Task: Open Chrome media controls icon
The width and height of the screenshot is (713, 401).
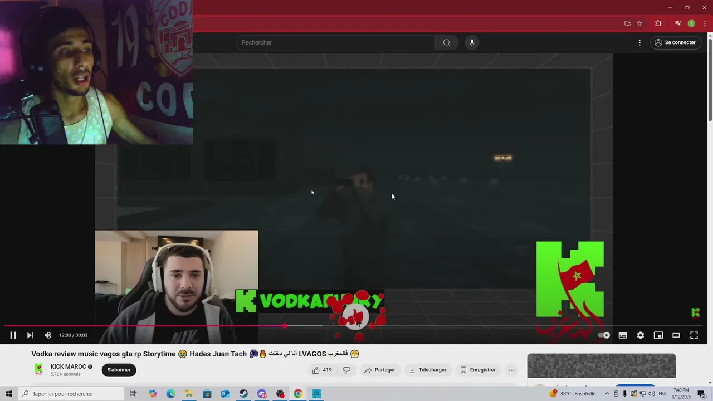Action: 678,23
